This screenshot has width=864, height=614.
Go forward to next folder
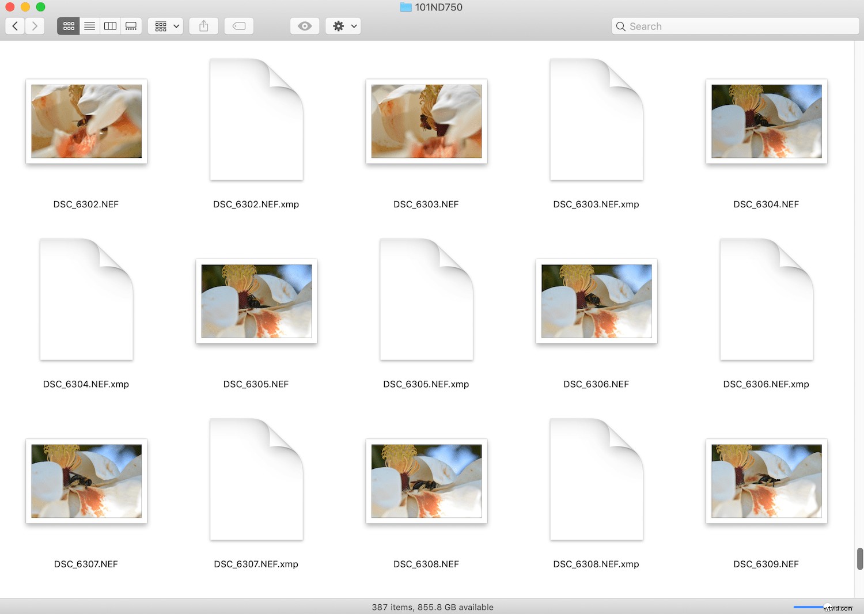35,26
